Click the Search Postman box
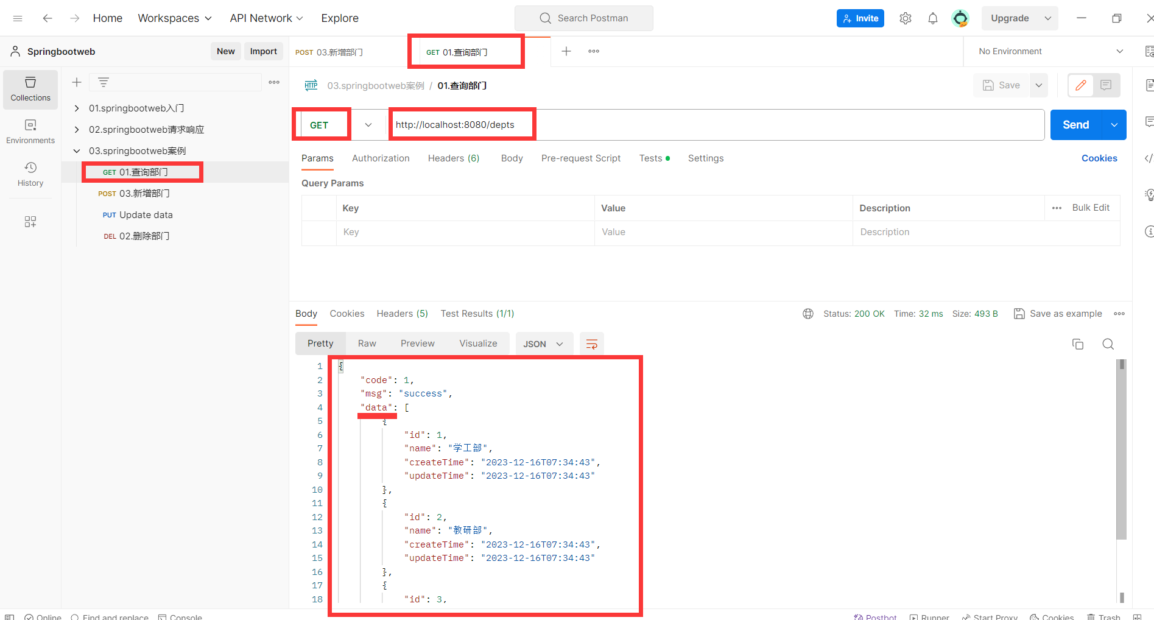The image size is (1154, 620). point(583,18)
